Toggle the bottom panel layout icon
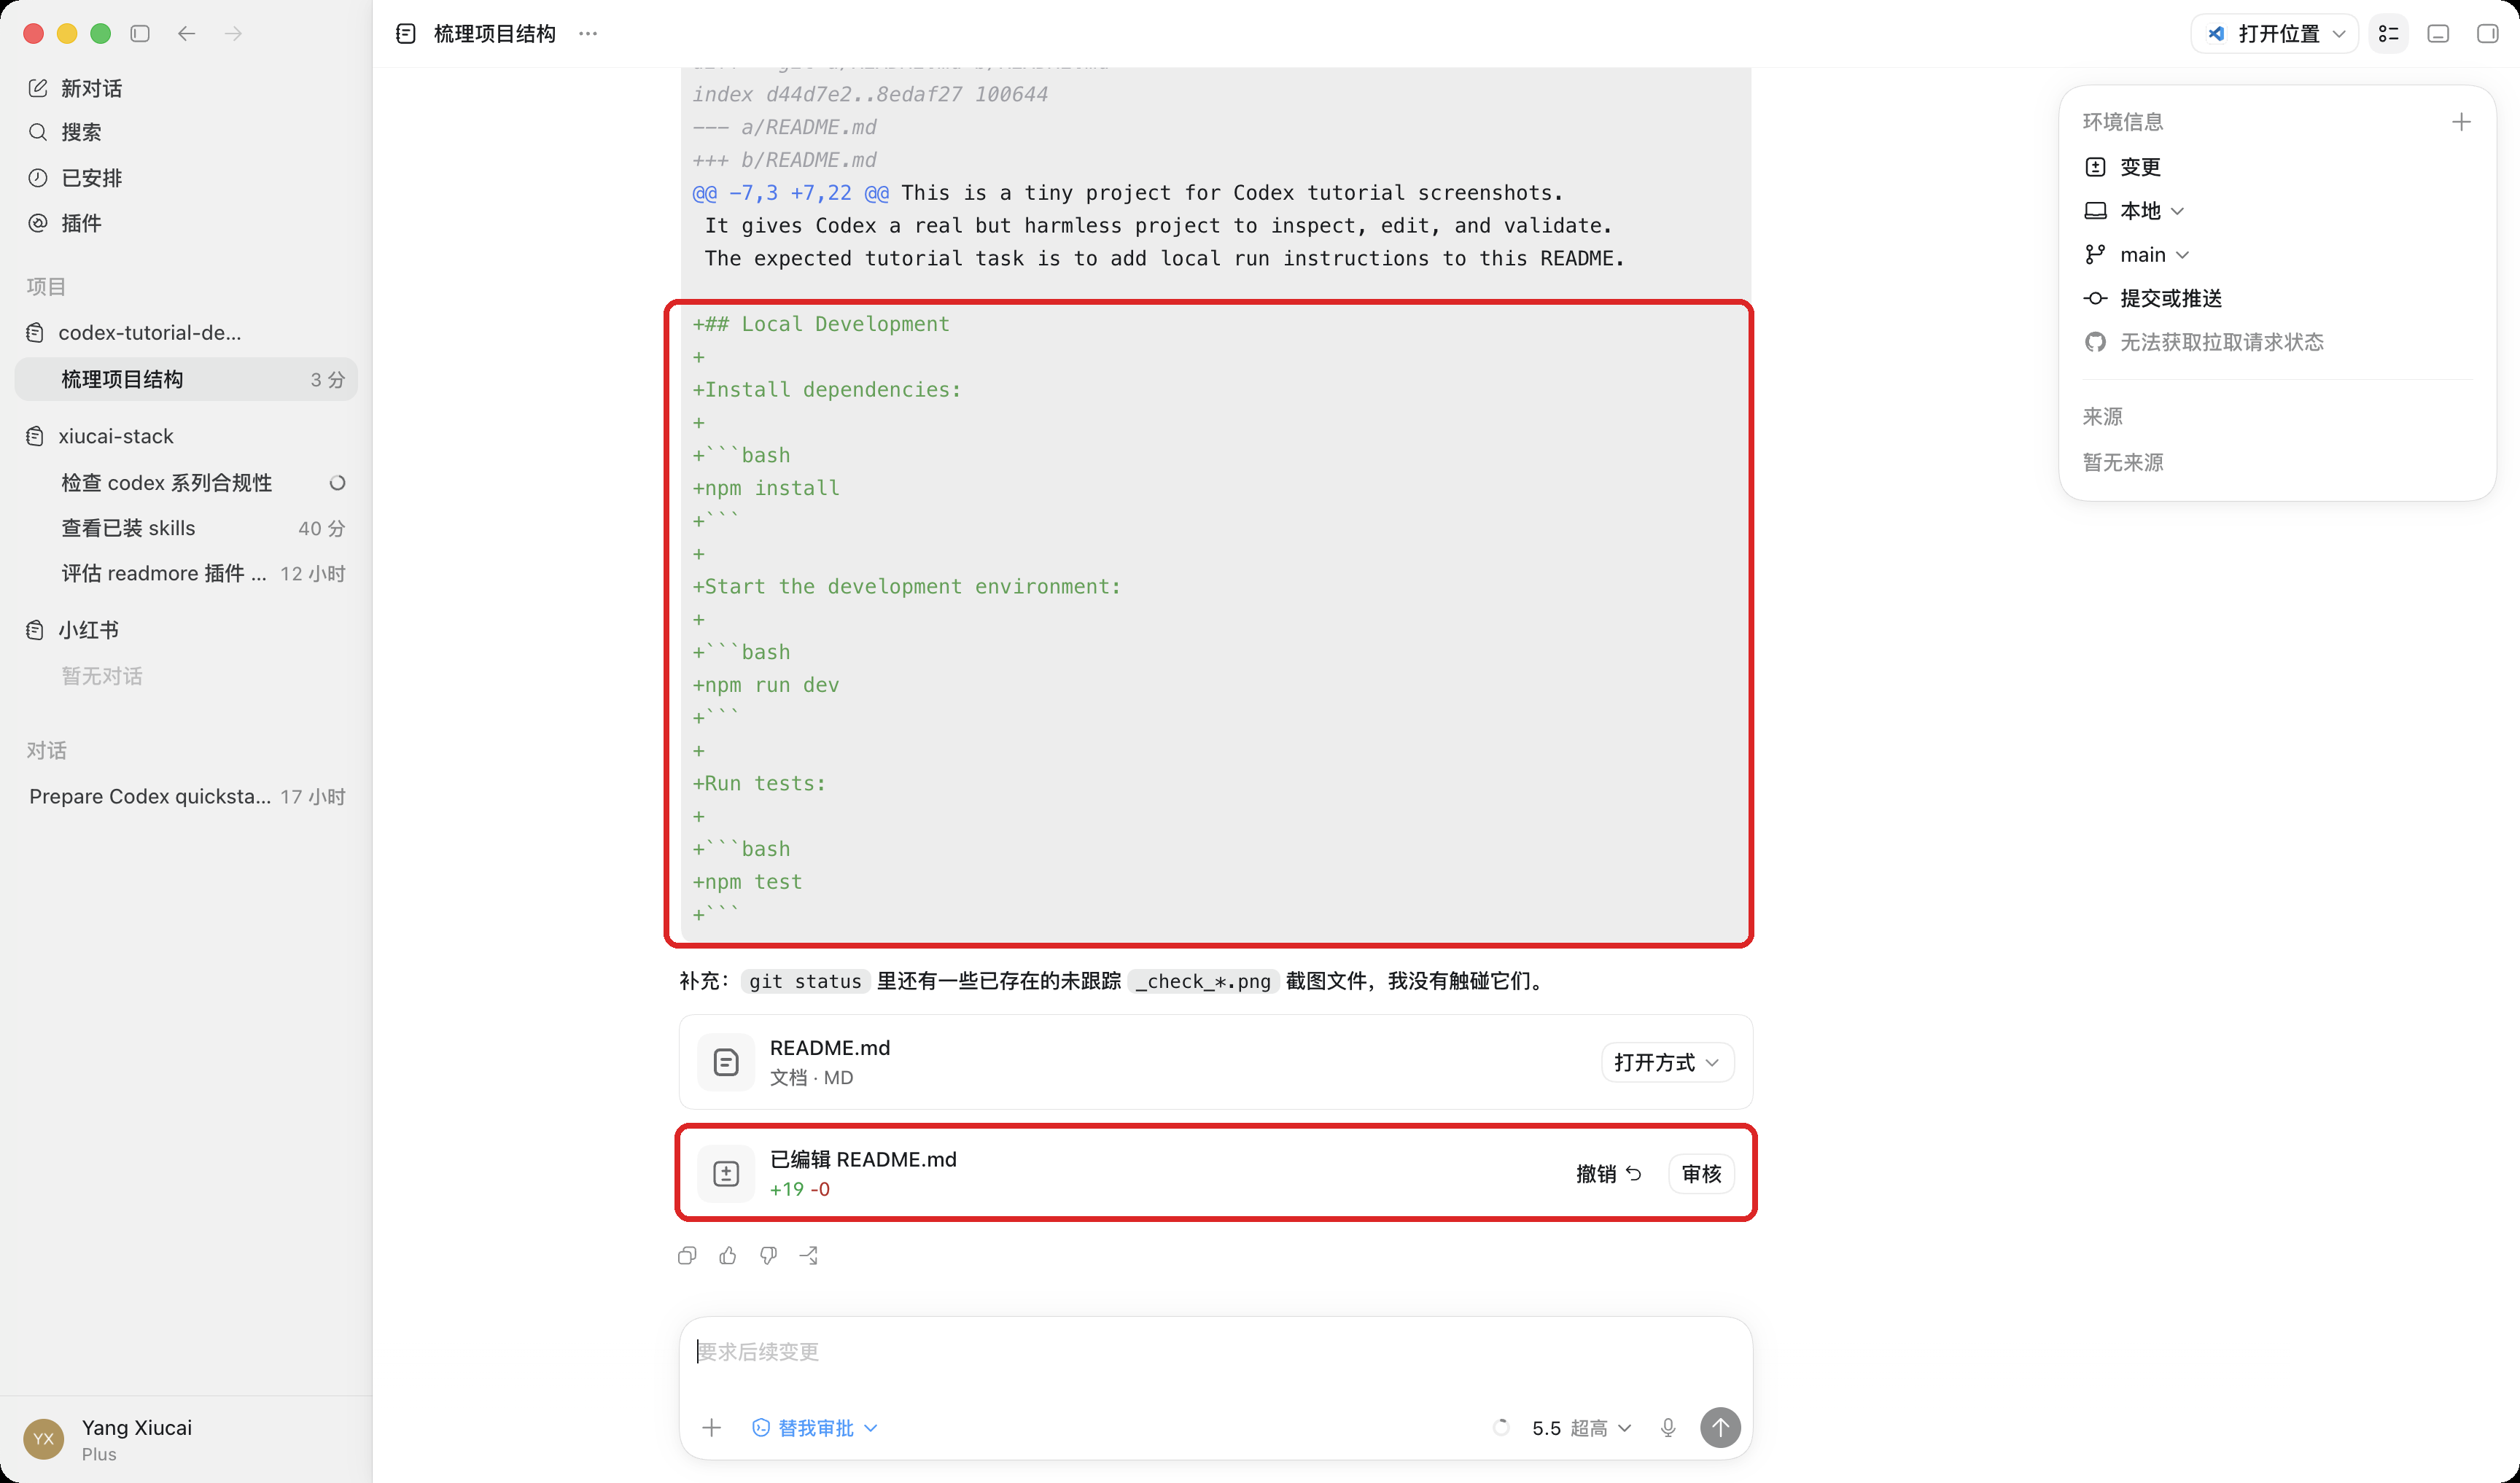The image size is (2520, 1483). tap(2438, 34)
